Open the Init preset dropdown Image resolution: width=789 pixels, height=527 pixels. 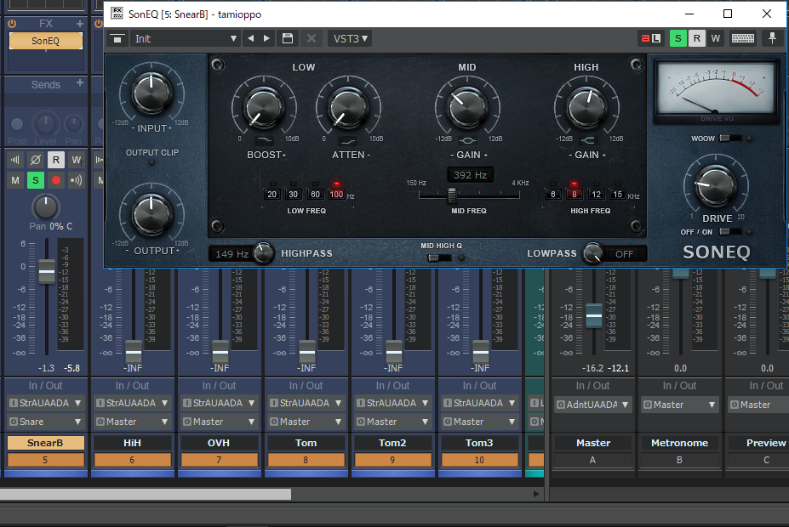point(185,38)
